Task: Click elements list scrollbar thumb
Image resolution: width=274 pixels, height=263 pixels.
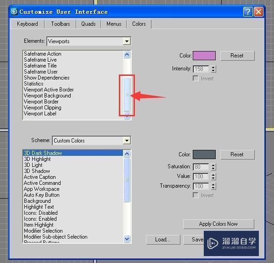Action: coord(127,94)
